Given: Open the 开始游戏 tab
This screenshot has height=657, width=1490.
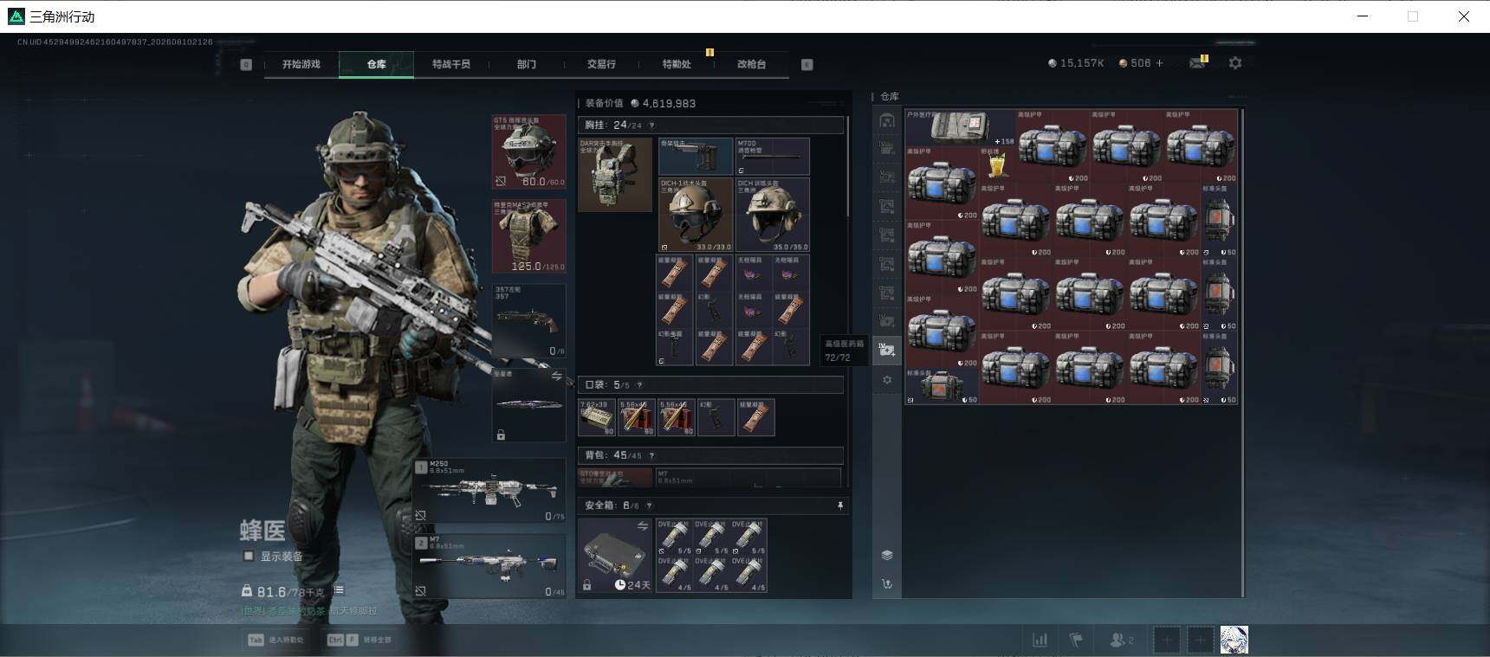Looking at the screenshot, I should pyautogui.click(x=301, y=64).
